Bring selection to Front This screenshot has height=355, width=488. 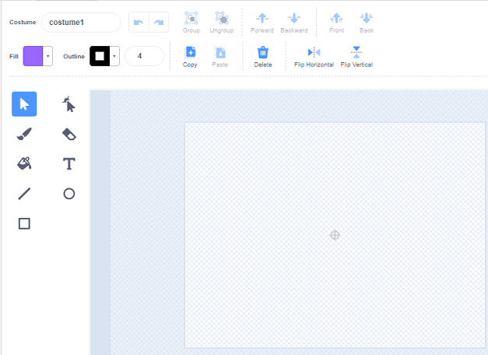336,23
